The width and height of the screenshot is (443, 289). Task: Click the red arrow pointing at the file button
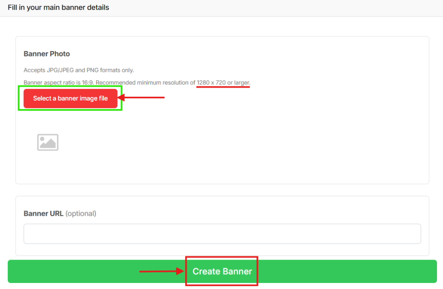click(142, 97)
